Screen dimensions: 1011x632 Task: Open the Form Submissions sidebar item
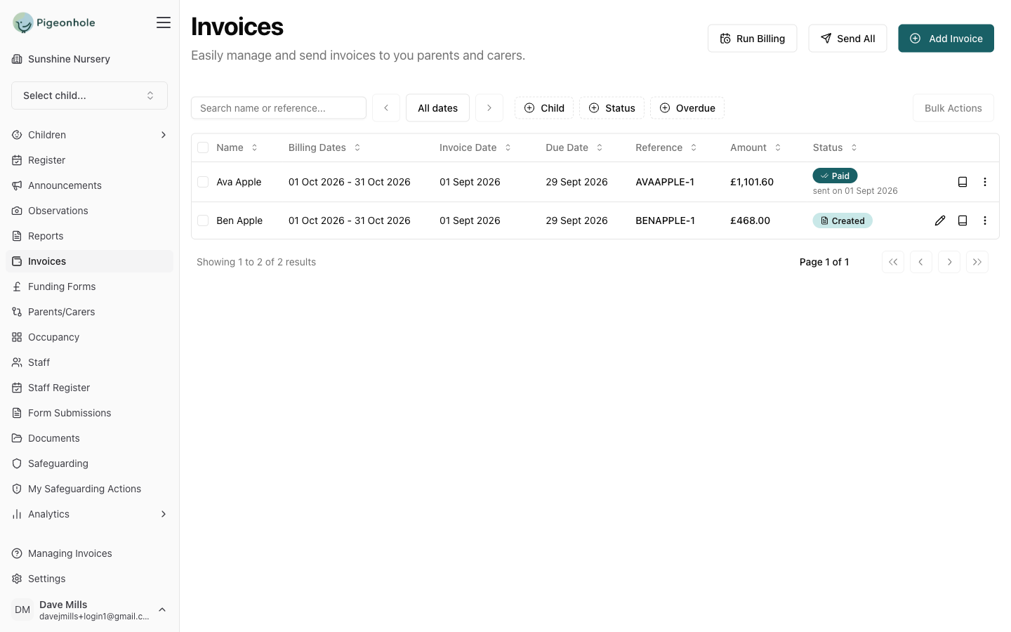pos(89,413)
